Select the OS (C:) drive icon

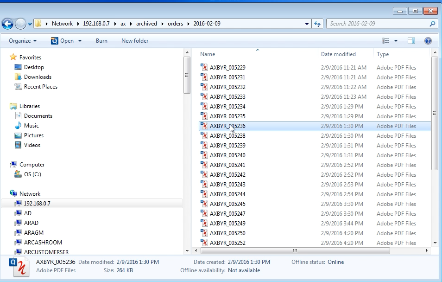tap(18, 174)
